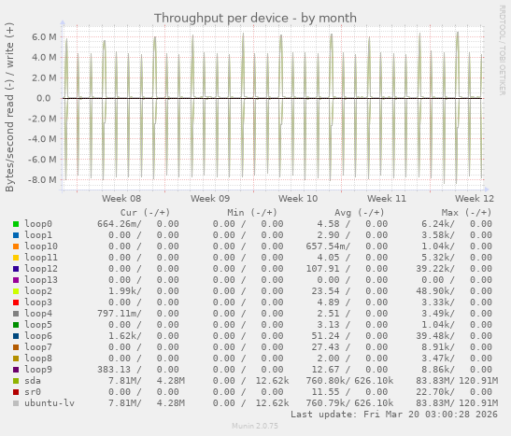
Task: Select the loop6 legend label
Action: coord(38,336)
